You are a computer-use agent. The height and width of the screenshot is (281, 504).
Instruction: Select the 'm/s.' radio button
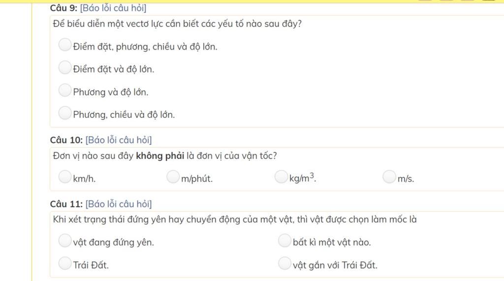(x=389, y=177)
